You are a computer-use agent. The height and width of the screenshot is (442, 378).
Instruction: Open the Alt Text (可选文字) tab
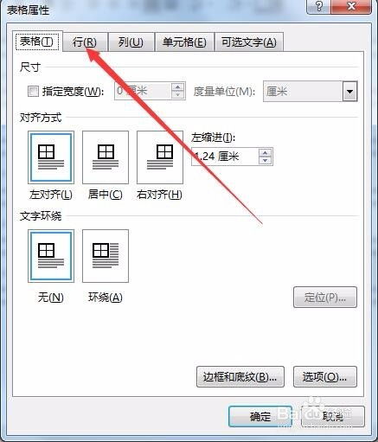(x=249, y=42)
